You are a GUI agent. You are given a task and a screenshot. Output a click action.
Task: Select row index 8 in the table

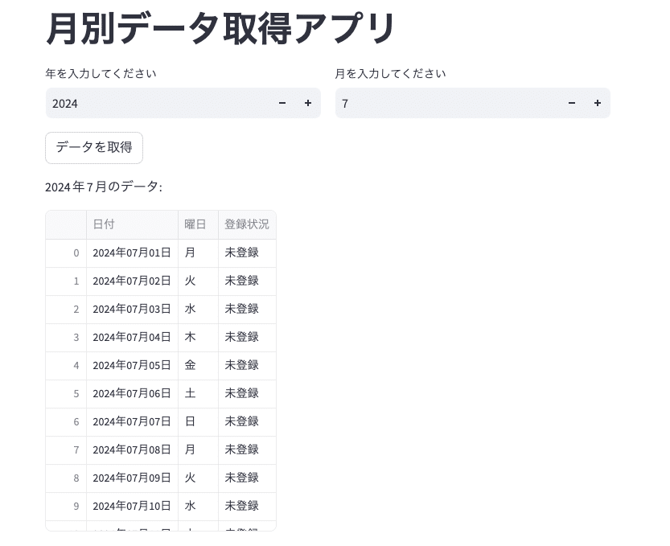pyautogui.click(x=66, y=478)
